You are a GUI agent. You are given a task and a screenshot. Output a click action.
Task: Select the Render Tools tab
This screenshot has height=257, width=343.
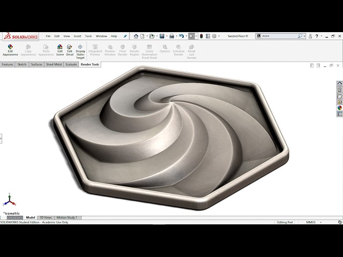90,64
